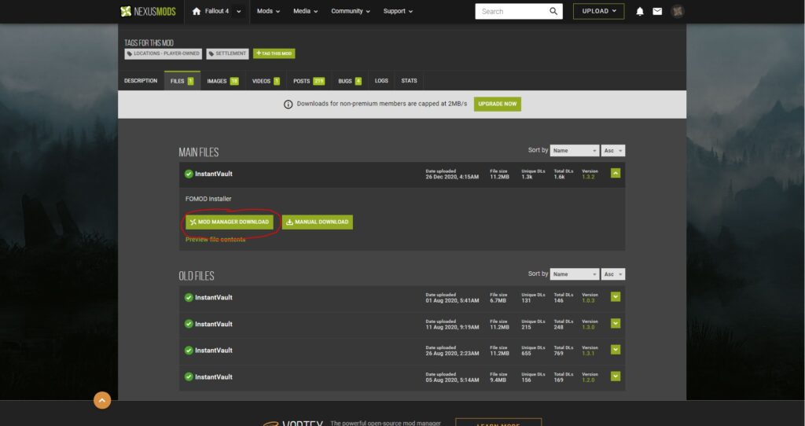Viewport: 805px width, 426px height.
Task: Switch to the Images tab
Action: click(222, 81)
